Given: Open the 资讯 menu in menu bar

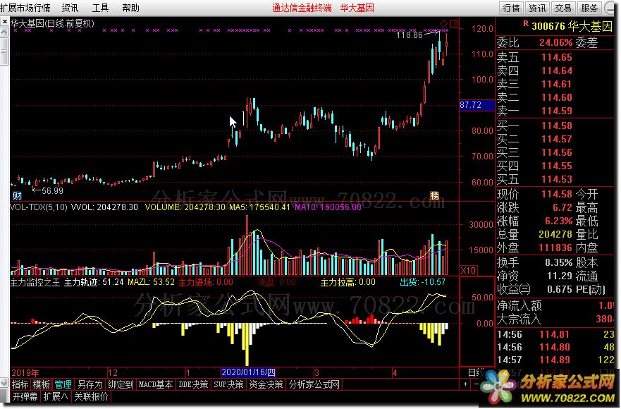Looking at the screenshot, I should (x=70, y=8).
